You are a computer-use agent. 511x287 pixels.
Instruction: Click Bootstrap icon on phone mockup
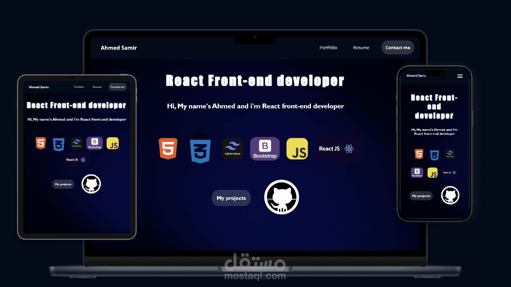point(417,172)
